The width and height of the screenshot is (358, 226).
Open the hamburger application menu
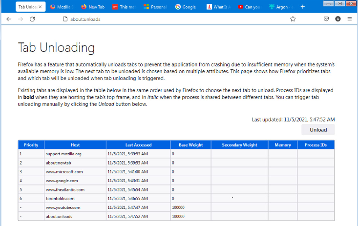[x=350, y=19]
